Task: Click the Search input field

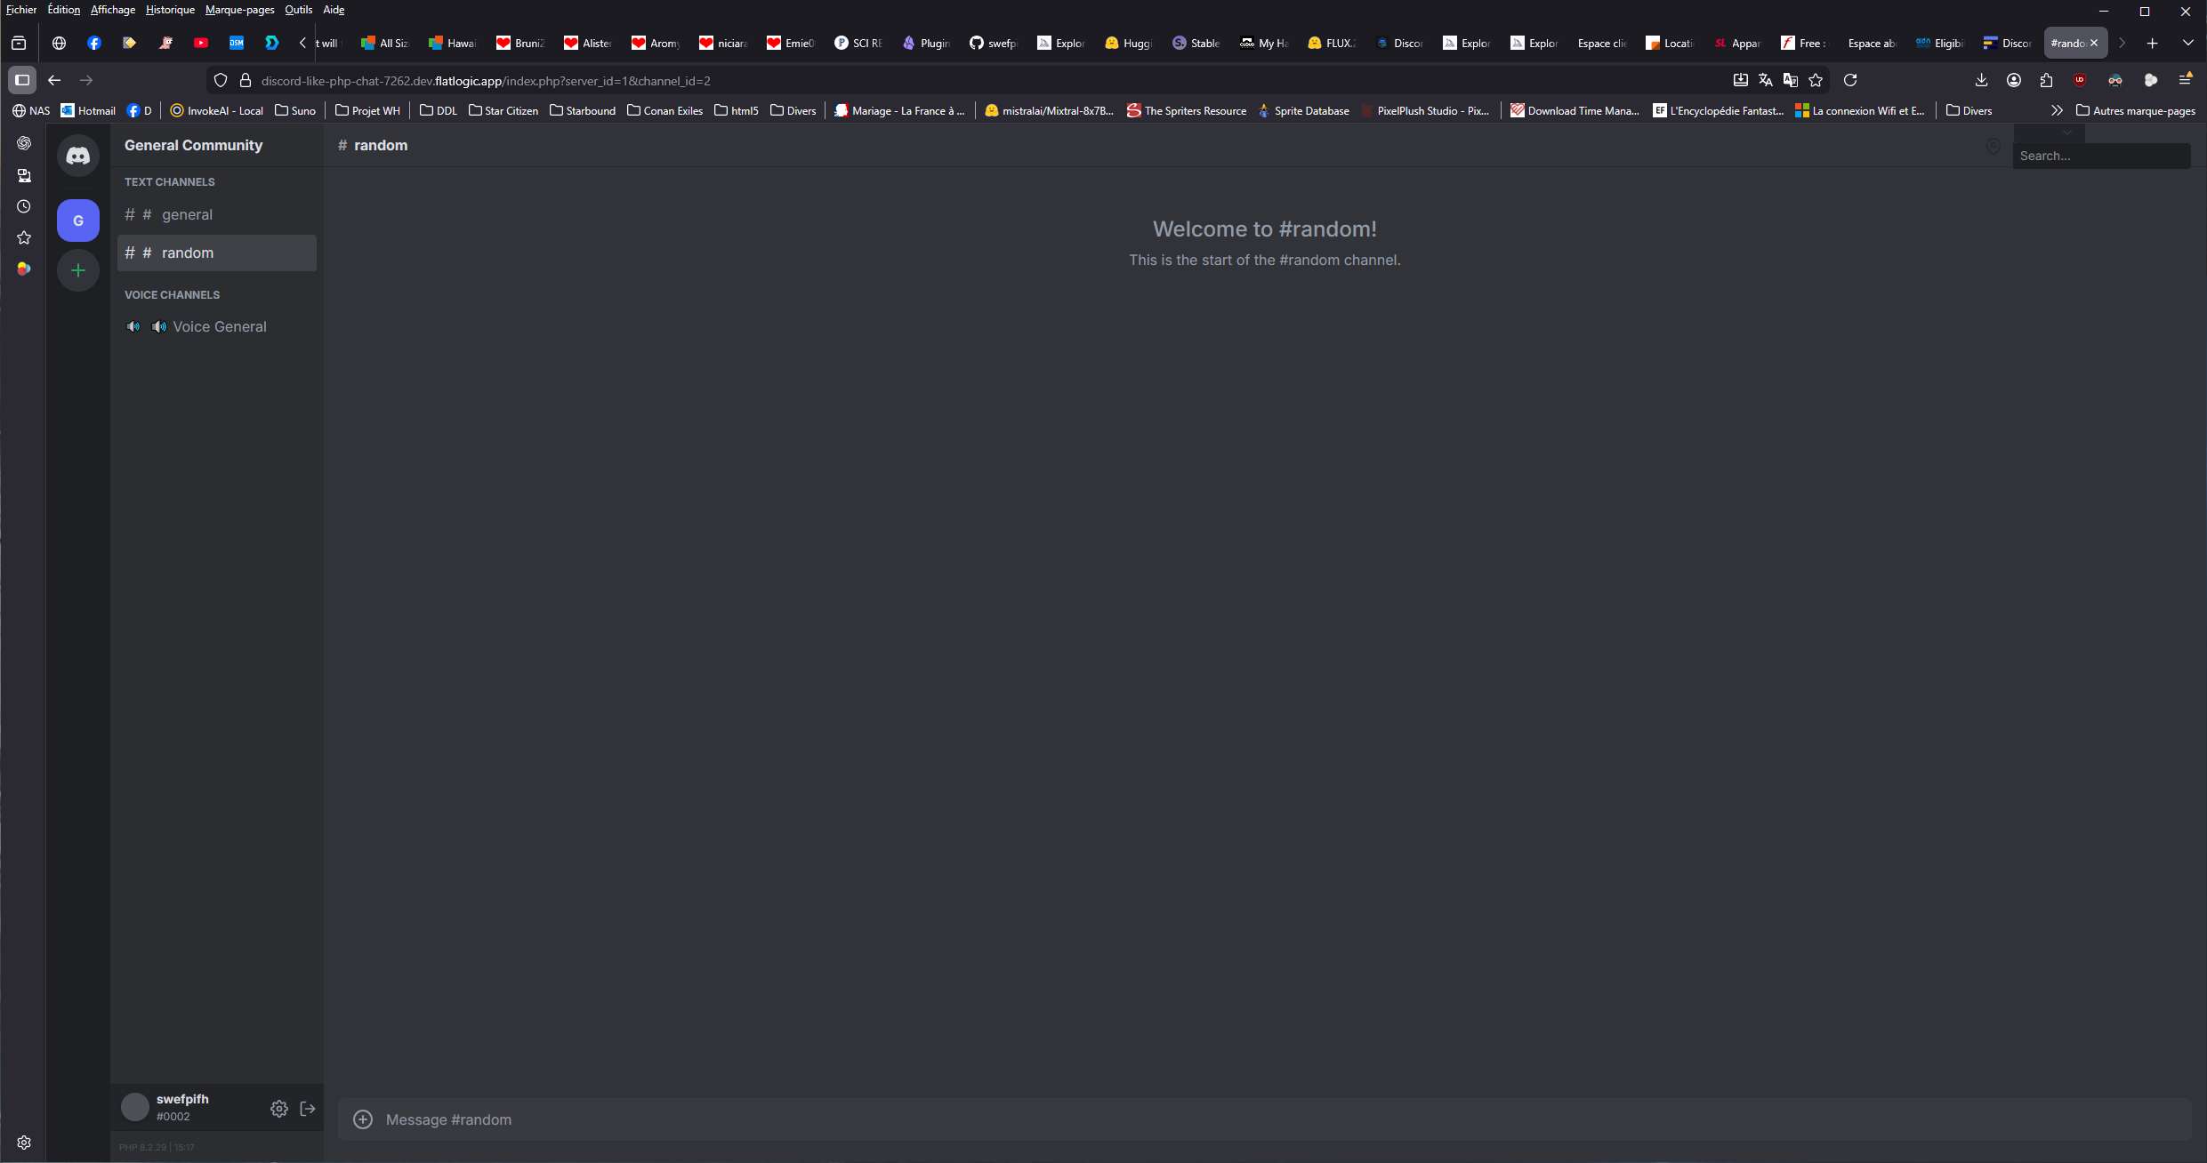Action: click(x=2100, y=156)
